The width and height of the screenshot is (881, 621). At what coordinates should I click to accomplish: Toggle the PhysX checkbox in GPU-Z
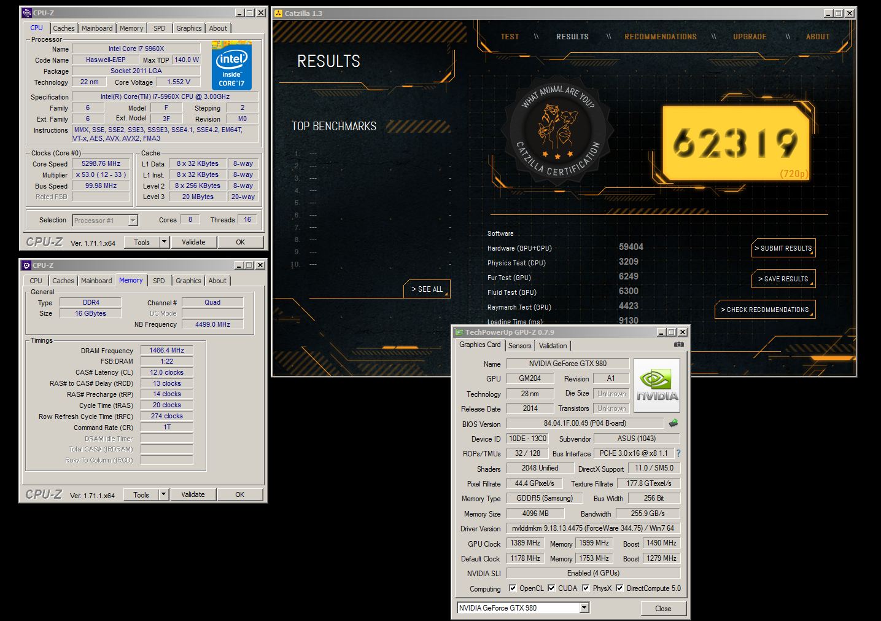(x=586, y=588)
